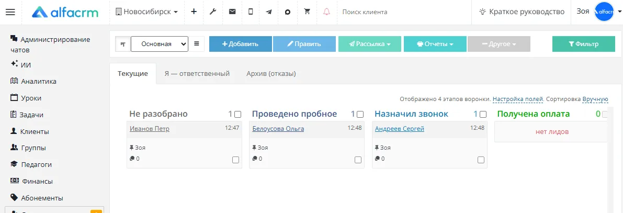This screenshot has width=623, height=213.
Task: Click the Вручную sorting link
Action: 595,99
